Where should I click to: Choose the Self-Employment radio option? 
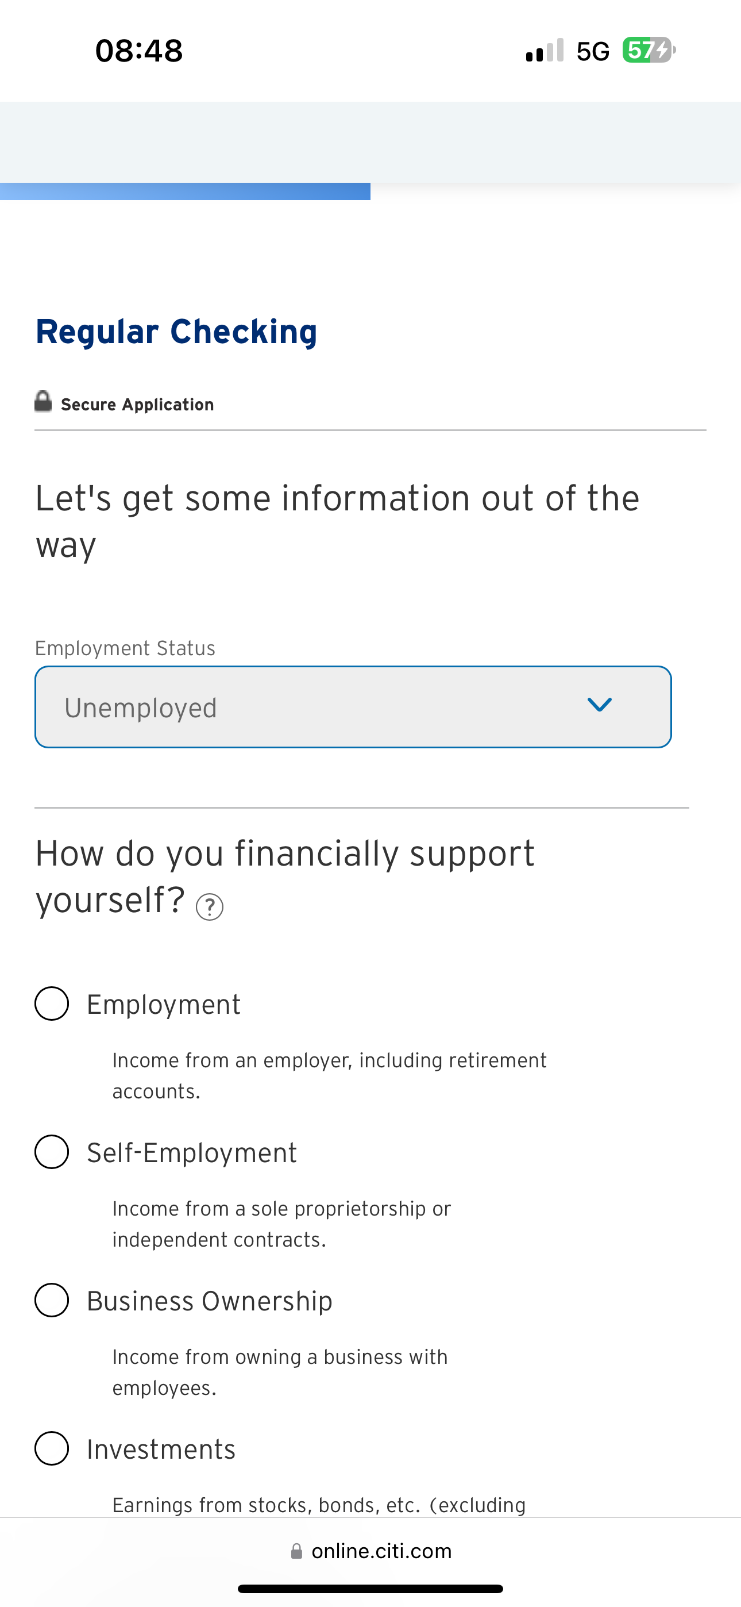tap(52, 1152)
